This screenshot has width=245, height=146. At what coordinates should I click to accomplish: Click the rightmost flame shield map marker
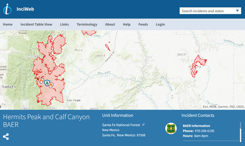click(51, 85)
